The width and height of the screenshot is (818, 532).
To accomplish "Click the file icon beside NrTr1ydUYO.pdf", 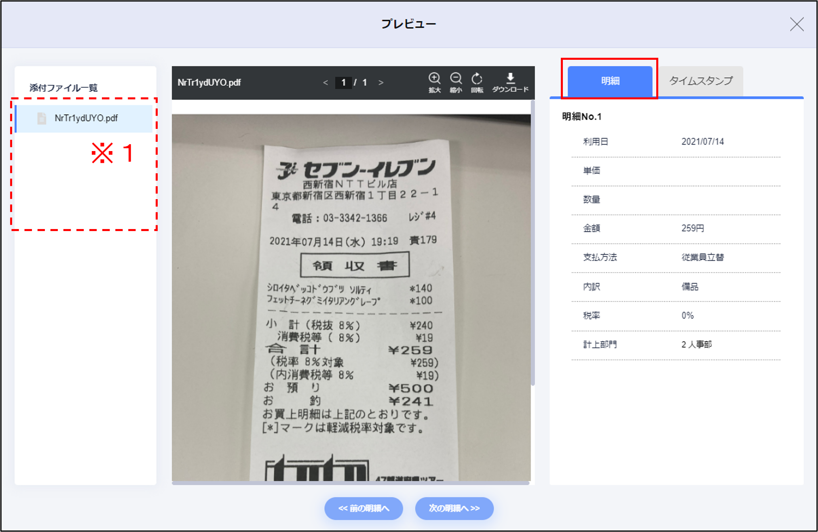I will tap(42, 118).
